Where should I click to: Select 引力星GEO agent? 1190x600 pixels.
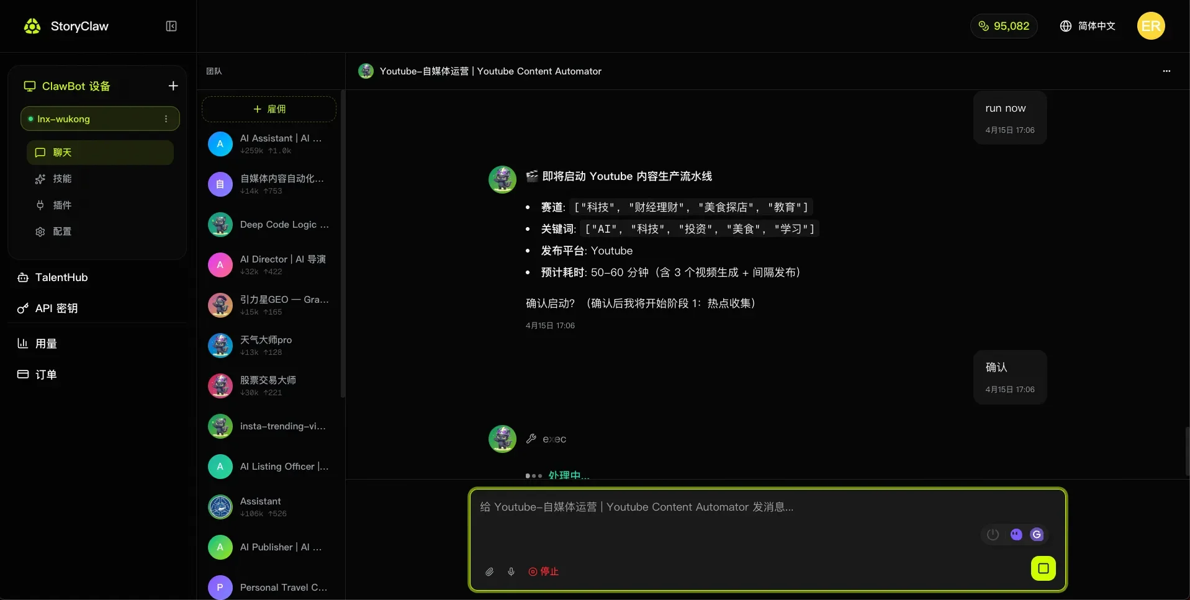(269, 305)
